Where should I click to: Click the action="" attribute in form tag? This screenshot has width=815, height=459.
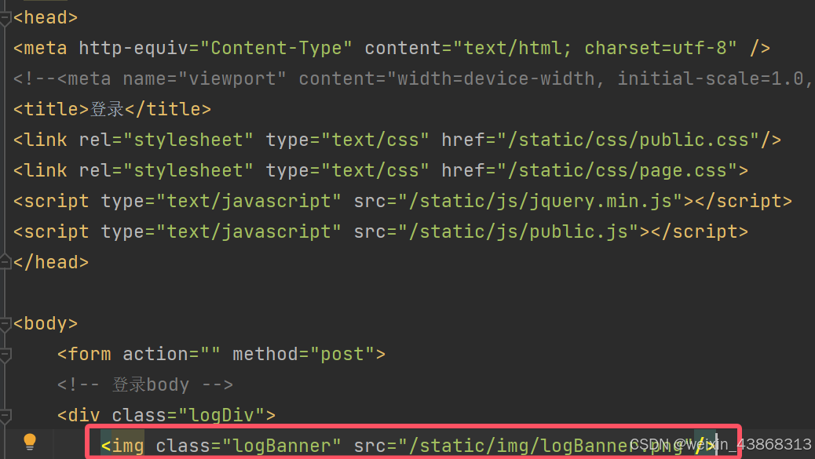click(171, 355)
